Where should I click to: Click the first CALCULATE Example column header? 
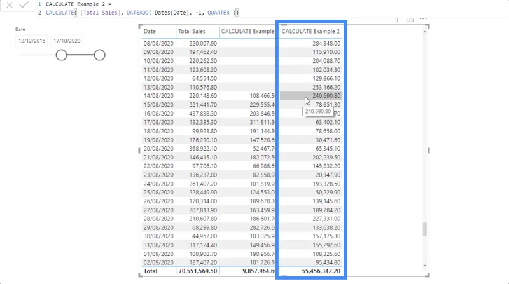(x=248, y=31)
